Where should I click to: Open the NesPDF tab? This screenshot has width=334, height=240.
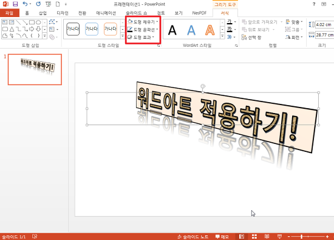pyautogui.click(x=199, y=13)
